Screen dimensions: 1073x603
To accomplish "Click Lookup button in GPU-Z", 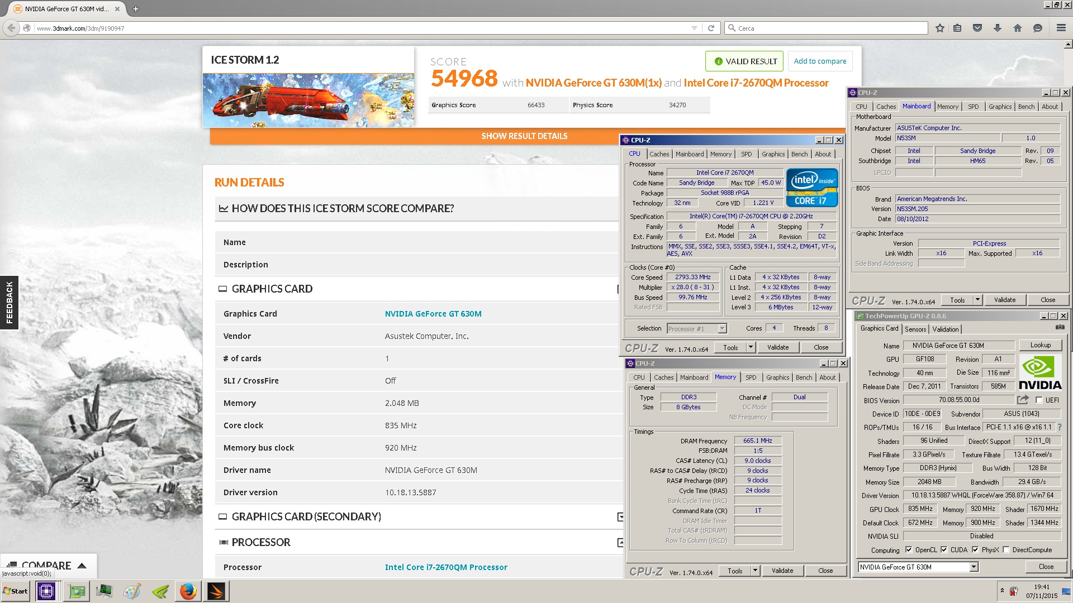I will (x=1040, y=345).
